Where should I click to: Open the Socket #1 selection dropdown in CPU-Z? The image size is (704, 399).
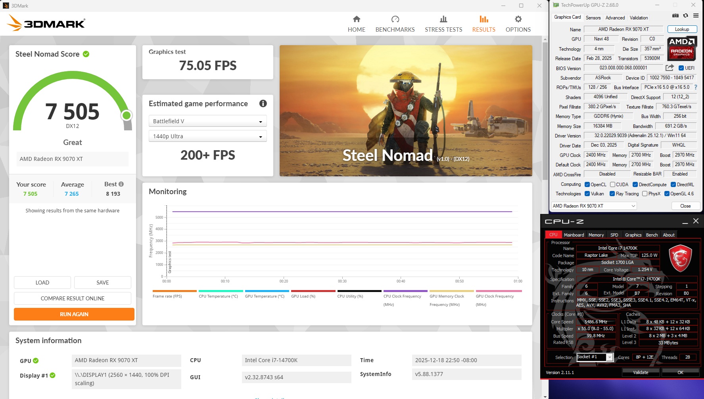[x=595, y=357]
